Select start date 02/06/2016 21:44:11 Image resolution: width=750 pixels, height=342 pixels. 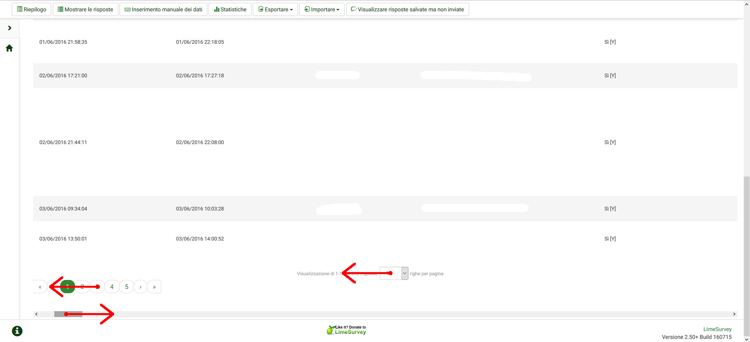[63, 142]
